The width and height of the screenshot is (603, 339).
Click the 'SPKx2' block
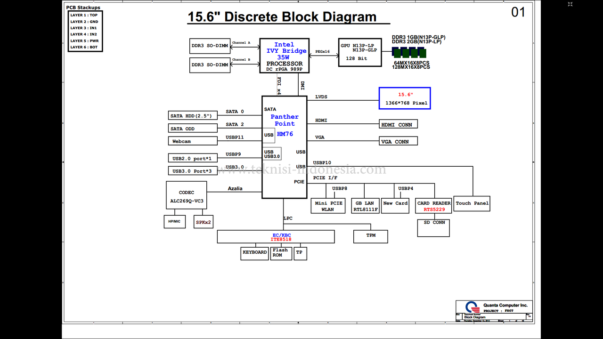click(x=204, y=222)
